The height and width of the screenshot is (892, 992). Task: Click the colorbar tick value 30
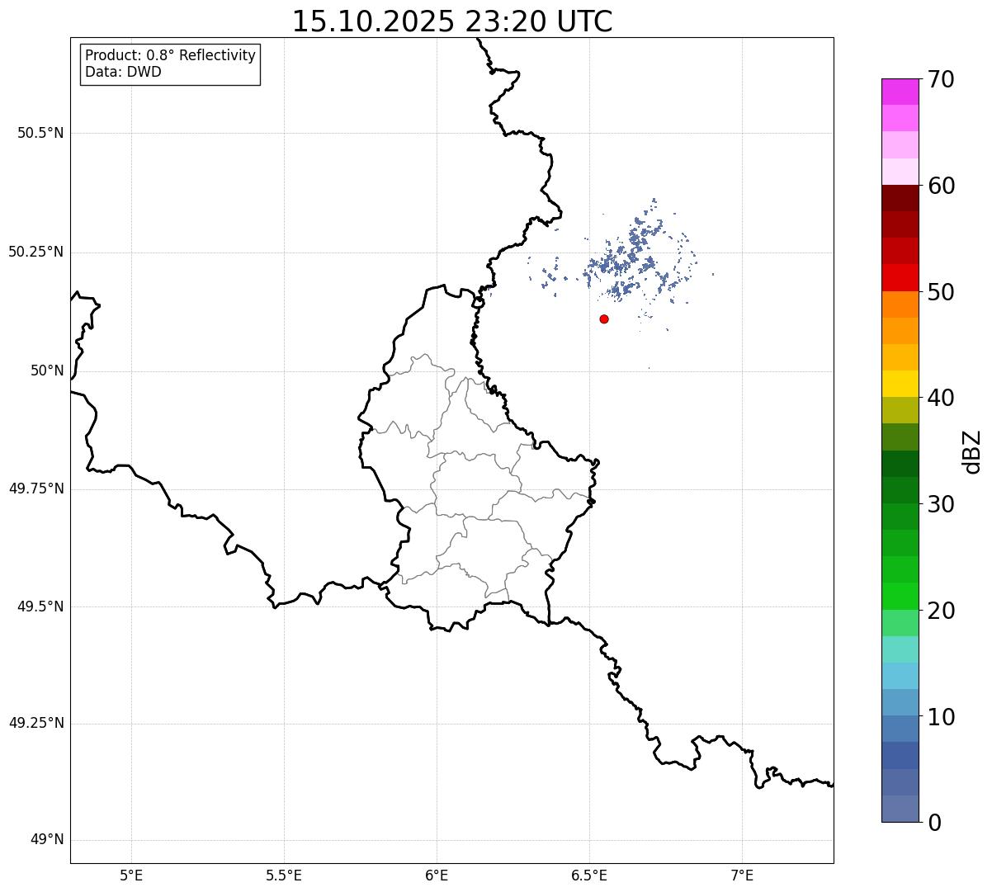(942, 504)
